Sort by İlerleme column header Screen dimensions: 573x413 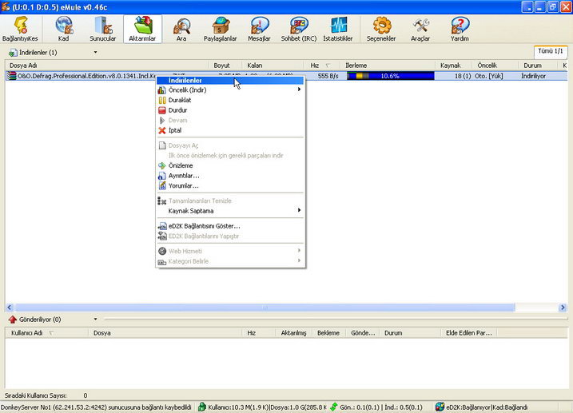tap(388, 66)
